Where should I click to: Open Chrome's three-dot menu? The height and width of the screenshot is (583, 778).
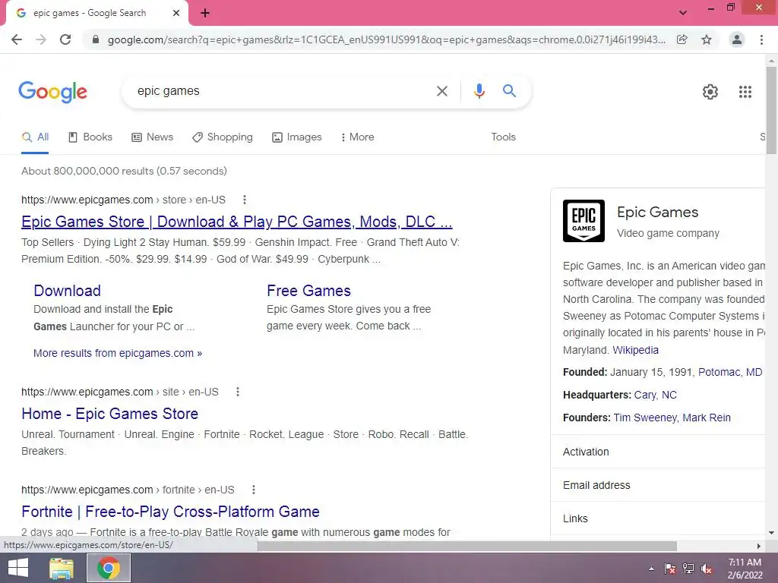pyautogui.click(x=761, y=39)
